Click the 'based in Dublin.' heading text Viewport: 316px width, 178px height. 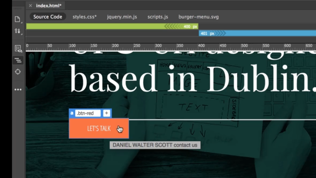point(192,78)
